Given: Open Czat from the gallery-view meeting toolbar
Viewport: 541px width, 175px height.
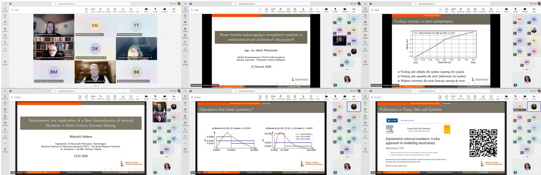Looking at the screenshot, I should tap(86, 9).
